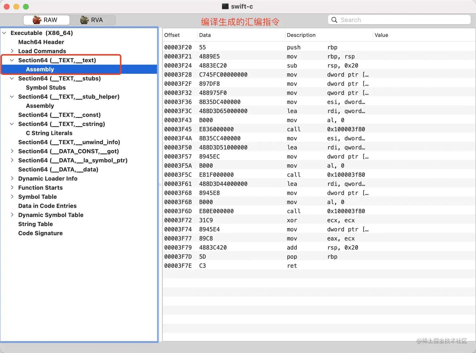Select the ret row at 00003F7E
Image resolution: width=476 pixels, height=353 pixels.
click(319, 266)
